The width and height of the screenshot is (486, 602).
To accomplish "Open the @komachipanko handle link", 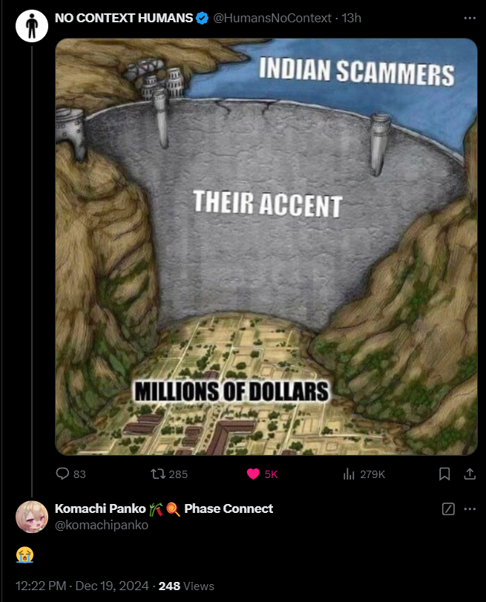I will pos(102,525).
